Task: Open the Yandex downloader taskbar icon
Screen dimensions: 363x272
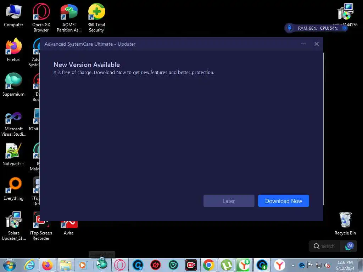Action: 244,265
